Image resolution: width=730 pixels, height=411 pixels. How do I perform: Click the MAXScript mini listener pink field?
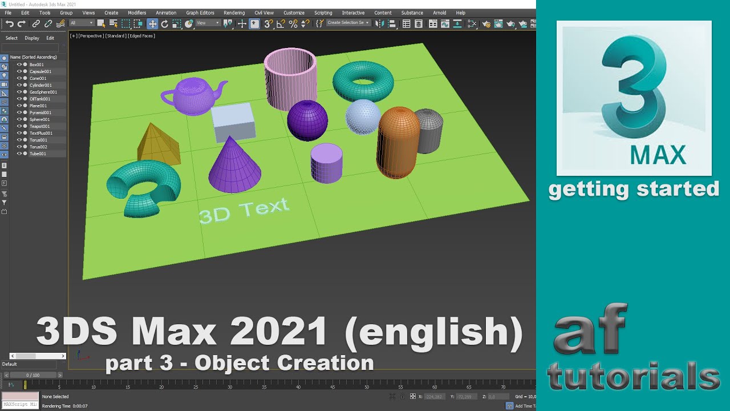(x=20, y=396)
